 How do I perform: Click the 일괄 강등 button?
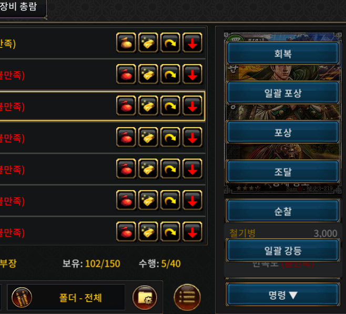click(x=283, y=250)
